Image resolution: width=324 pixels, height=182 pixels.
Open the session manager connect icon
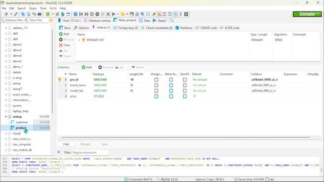[x=6, y=14]
